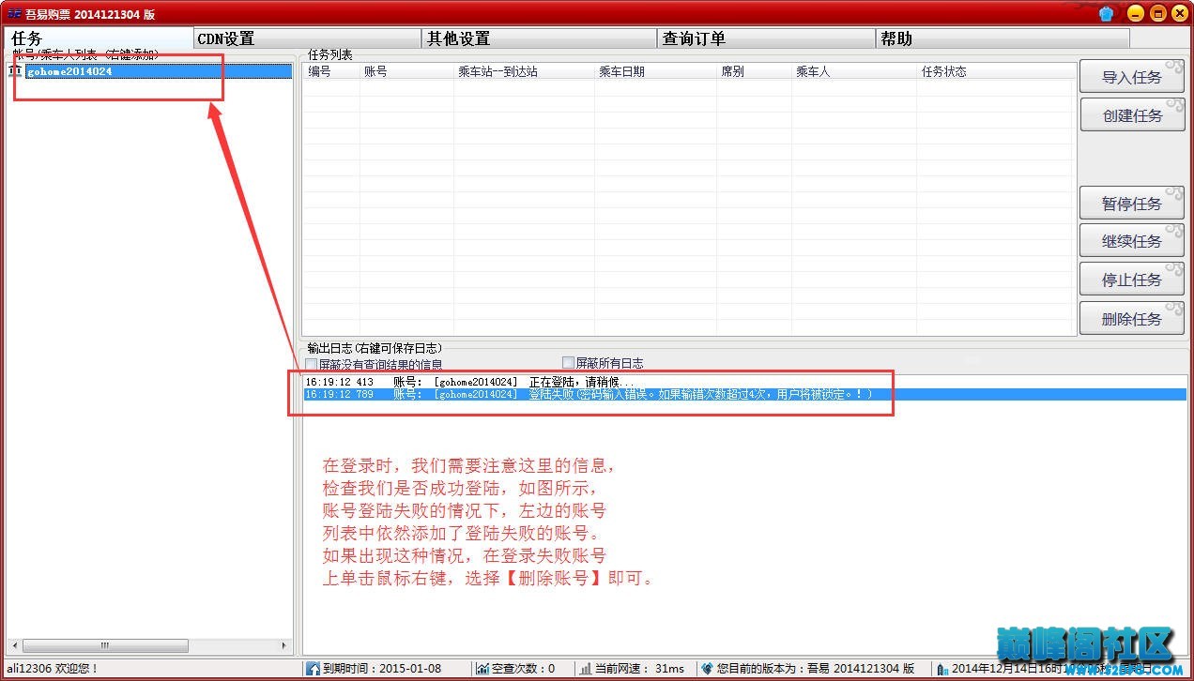This screenshot has width=1194, height=681.
Task: Select the log line 正在登陆,请稍候
Action: pos(745,382)
